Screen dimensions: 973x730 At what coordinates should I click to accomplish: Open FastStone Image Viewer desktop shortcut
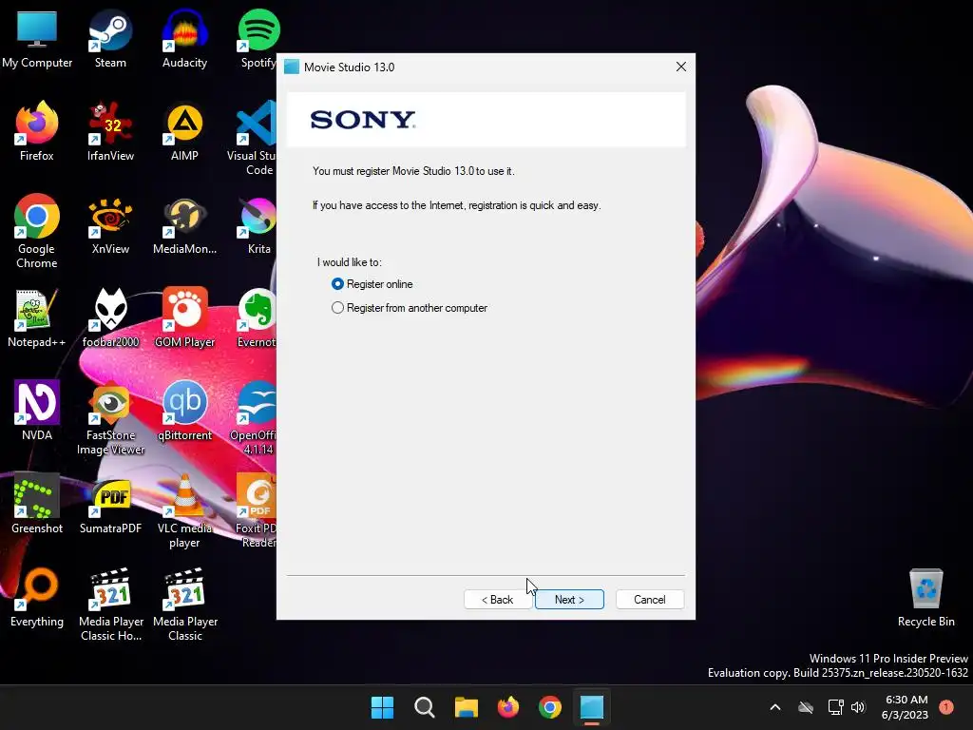[x=110, y=418]
